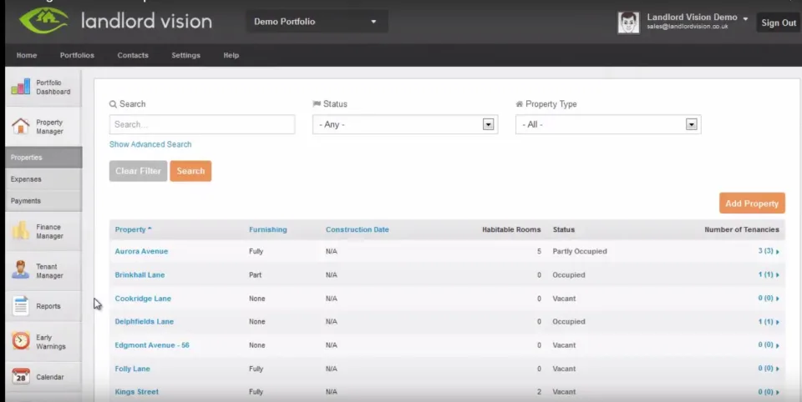This screenshot has width=802, height=402.
Task: Open Early Warnings clock icon
Action: coord(21,341)
